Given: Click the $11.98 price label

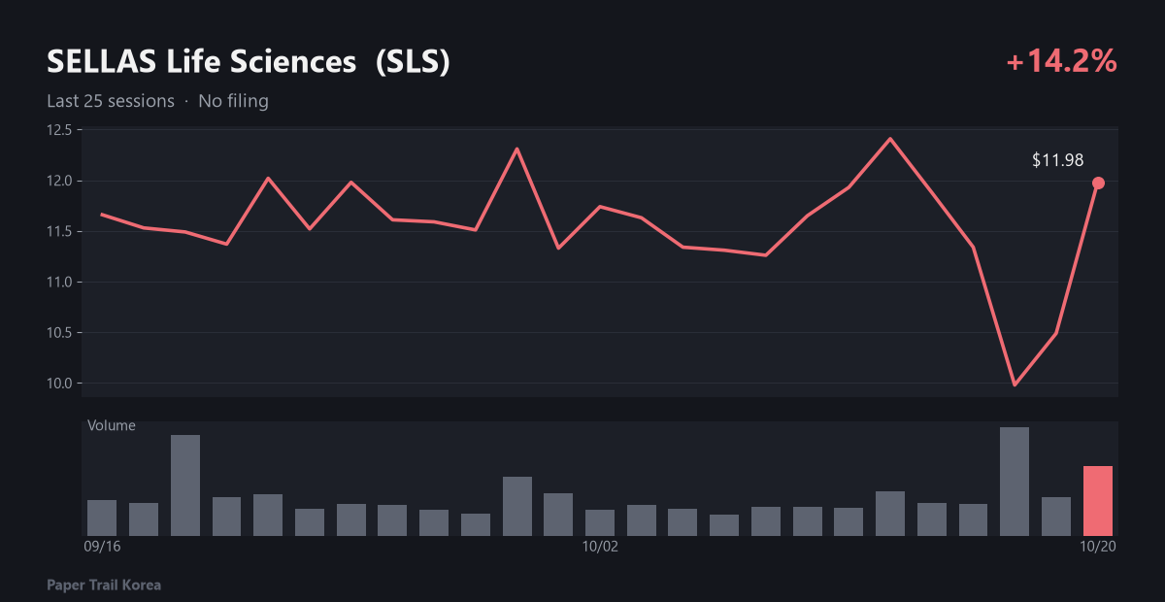Looking at the screenshot, I should 1057,161.
